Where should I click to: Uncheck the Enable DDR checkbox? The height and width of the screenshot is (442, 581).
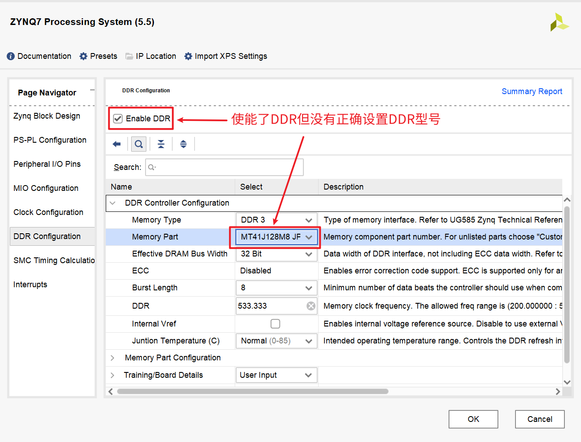click(x=118, y=119)
